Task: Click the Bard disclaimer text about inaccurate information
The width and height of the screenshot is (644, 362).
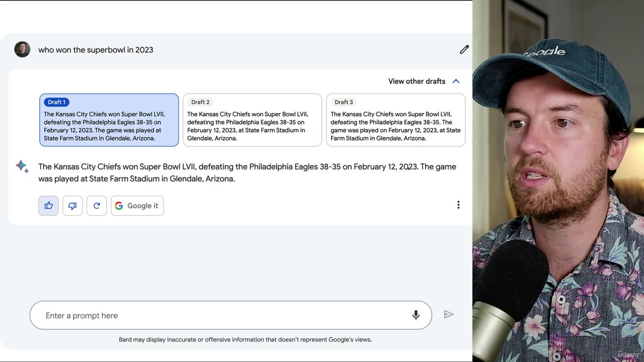Action: point(245,339)
